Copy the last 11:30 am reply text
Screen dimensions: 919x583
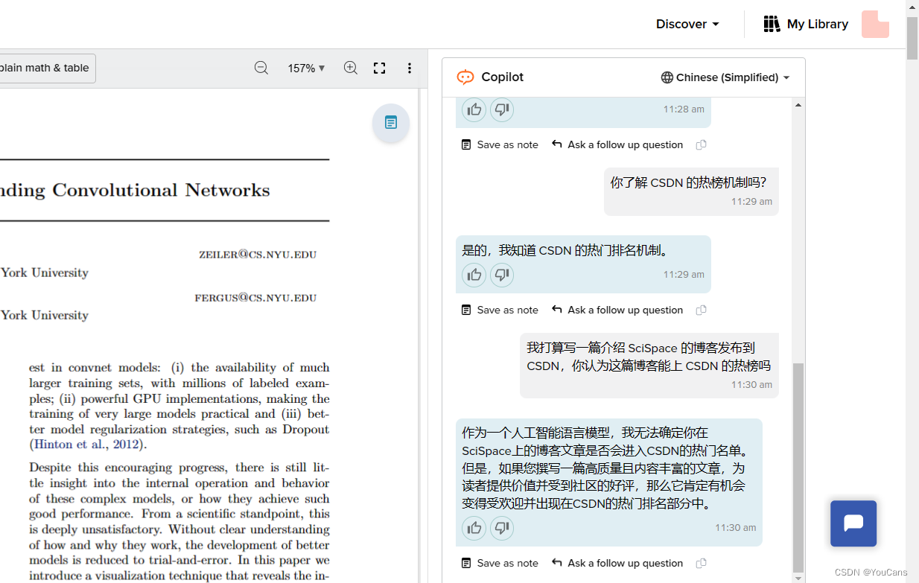coord(701,563)
